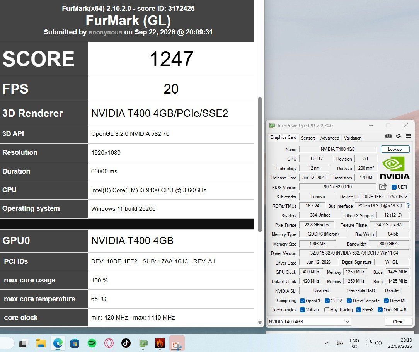Screen dimensions: 419x352
Task: Click the Driver Version field in GPU-Z
Action: pyautogui.click(x=354, y=253)
